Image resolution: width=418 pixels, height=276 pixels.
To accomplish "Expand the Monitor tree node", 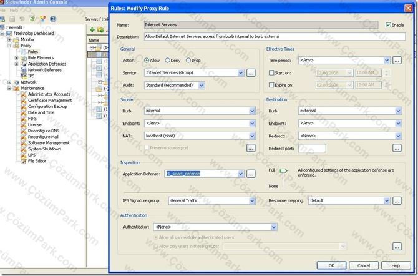I will click(9, 39).
